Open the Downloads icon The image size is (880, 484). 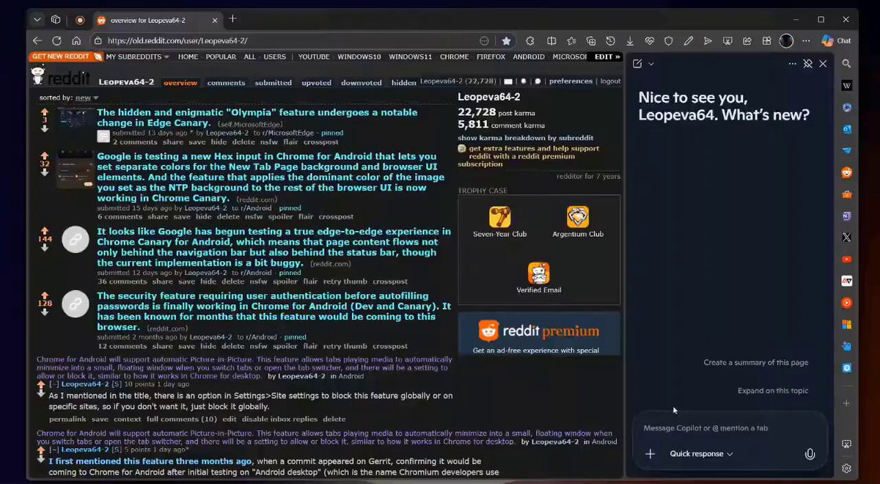[630, 41]
